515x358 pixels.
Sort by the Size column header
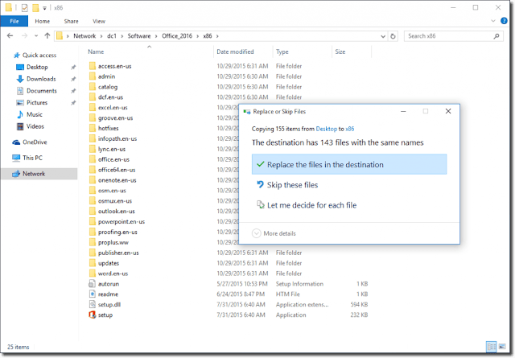(340, 52)
